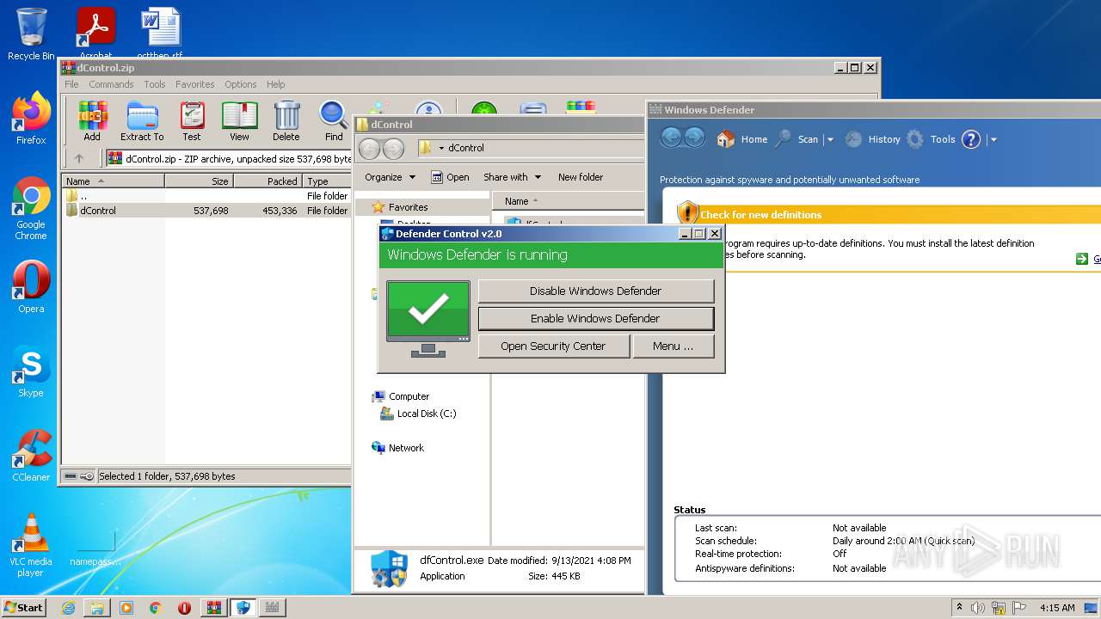The width and height of the screenshot is (1101, 619).
Task: Click the Start button on taskbar
Action: 24,607
